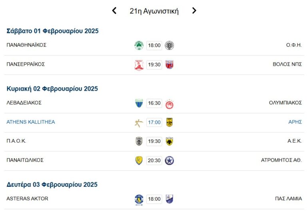Click the Aris yellow-black crest
This screenshot has width=307, height=211.
tap(169, 123)
